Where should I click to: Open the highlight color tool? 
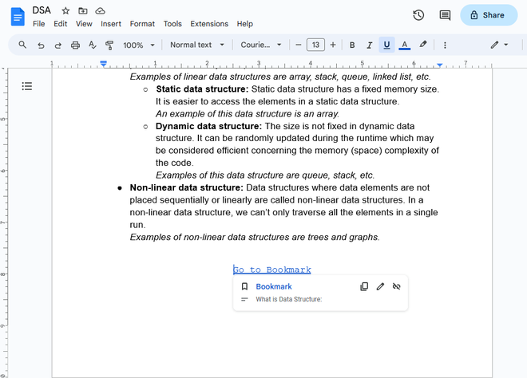coord(423,45)
